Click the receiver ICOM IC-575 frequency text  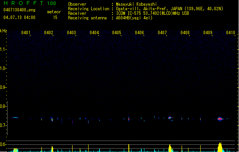[152, 13]
